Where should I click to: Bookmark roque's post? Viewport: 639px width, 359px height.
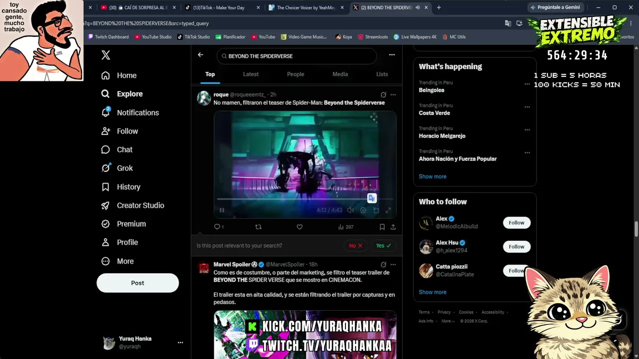(x=382, y=227)
